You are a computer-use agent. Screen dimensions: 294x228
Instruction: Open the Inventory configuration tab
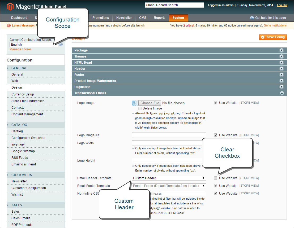coord(36,144)
